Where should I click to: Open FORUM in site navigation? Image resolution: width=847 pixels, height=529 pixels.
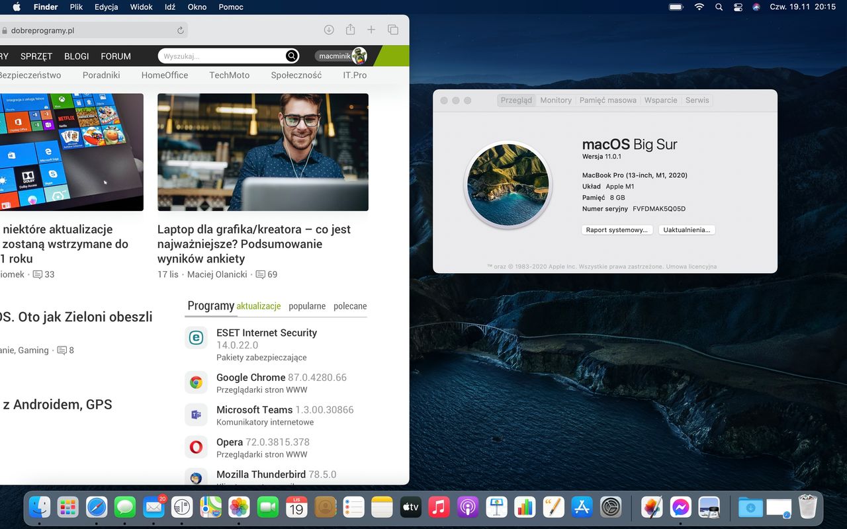[x=116, y=56]
